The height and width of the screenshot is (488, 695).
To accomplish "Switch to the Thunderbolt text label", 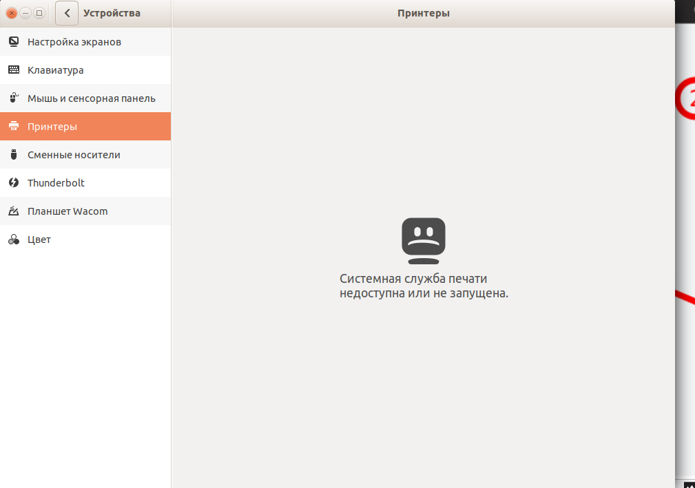I will [x=56, y=183].
